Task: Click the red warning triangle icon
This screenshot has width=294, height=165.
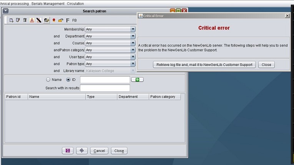Action: tap(32, 20)
